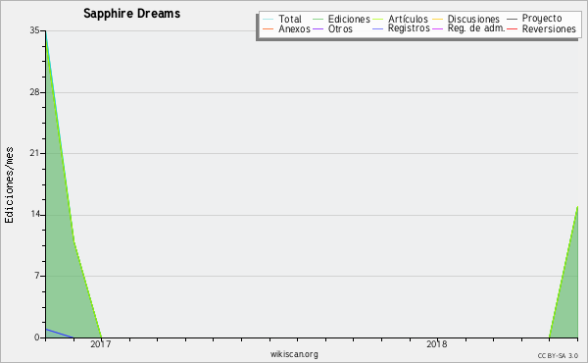
Task: Click the 7 y-axis value
Action: pyautogui.click(x=37, y=276)
